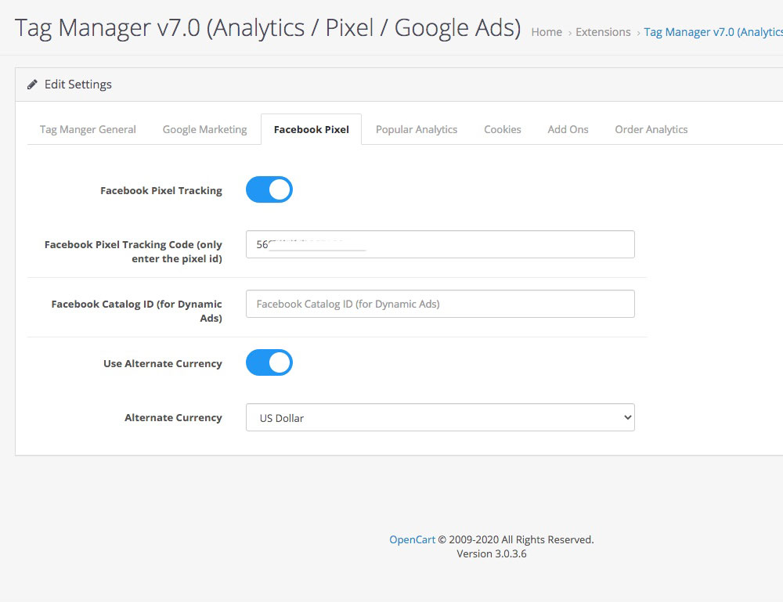Go to the Popular Analytics tab

pos(417,129)
